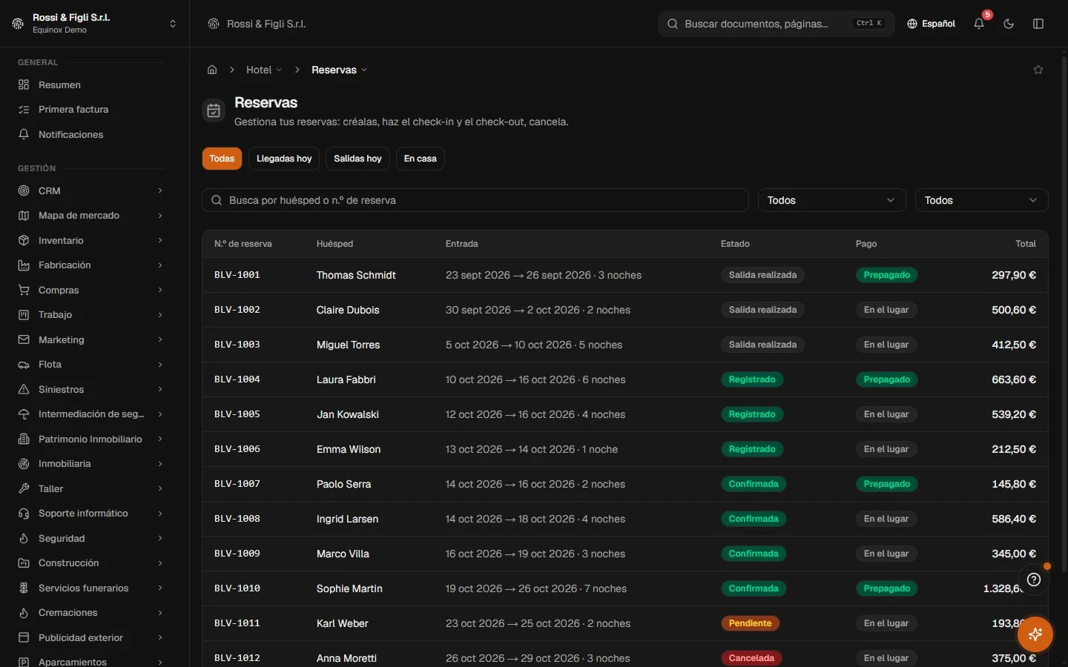Open the Hotel breadcrumb dropdown
The image size is (1068, 667).
[x=264, y=70]
